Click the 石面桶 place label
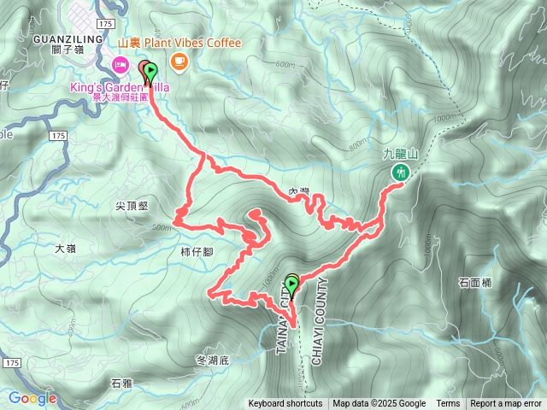The image size is (547, 410). click(475, 283)
